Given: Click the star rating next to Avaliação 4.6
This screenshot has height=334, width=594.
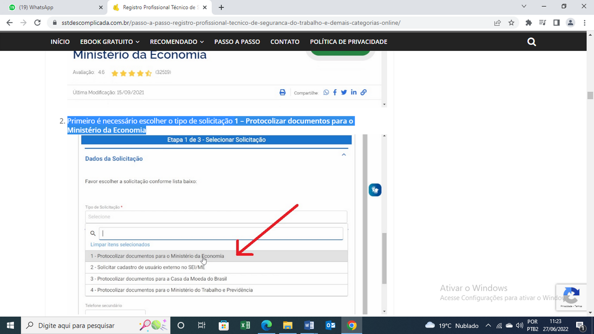Looking at the screenshot, I should (x=131, y=73).
